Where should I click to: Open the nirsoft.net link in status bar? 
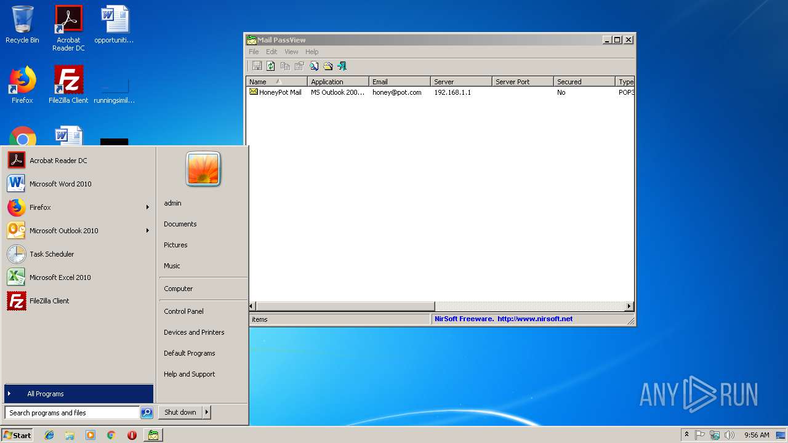[535, 319]
